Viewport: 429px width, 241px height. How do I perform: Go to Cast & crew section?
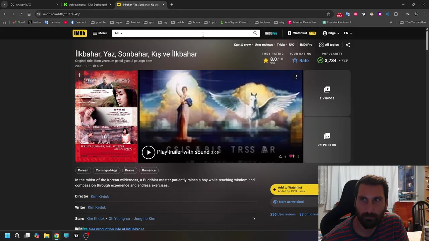[242, 45]
